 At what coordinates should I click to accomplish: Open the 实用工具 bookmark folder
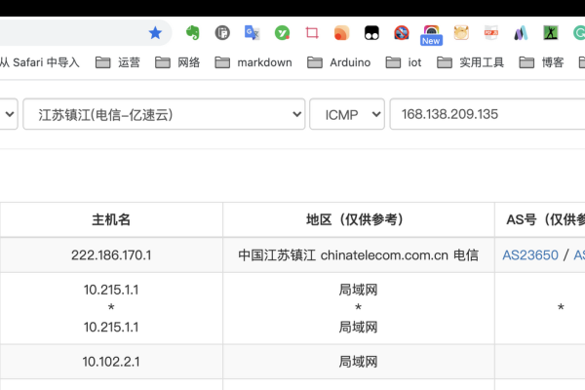tap(471, 62)
